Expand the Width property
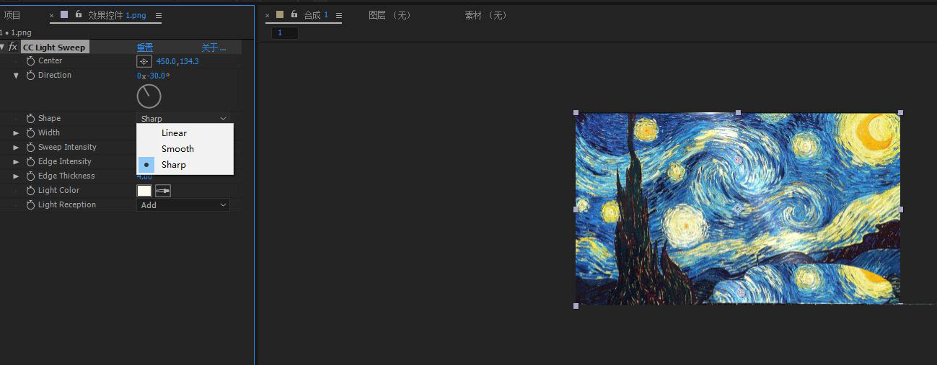Image resolution: width=937 pixels, height=365 pixels. [16, 133]
